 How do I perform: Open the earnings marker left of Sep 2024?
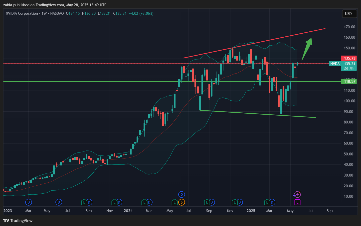(207, 202)
